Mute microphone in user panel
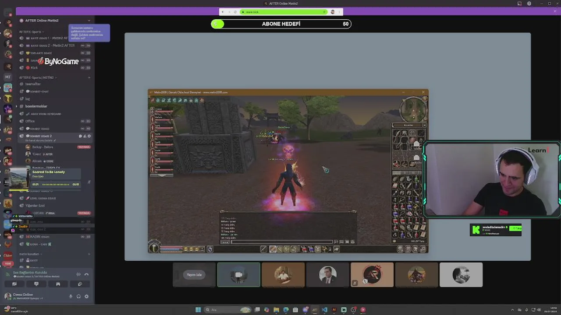 [x=71, y=296]
